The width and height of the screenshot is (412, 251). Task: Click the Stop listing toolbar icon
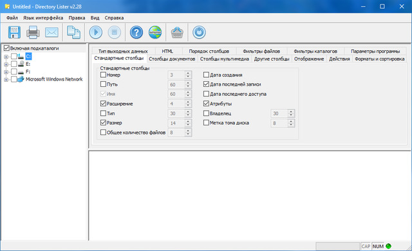(115, 32)
